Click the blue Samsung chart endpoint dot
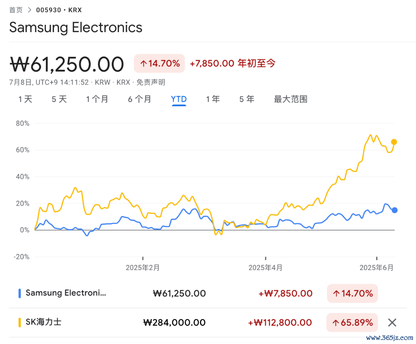 394,210
